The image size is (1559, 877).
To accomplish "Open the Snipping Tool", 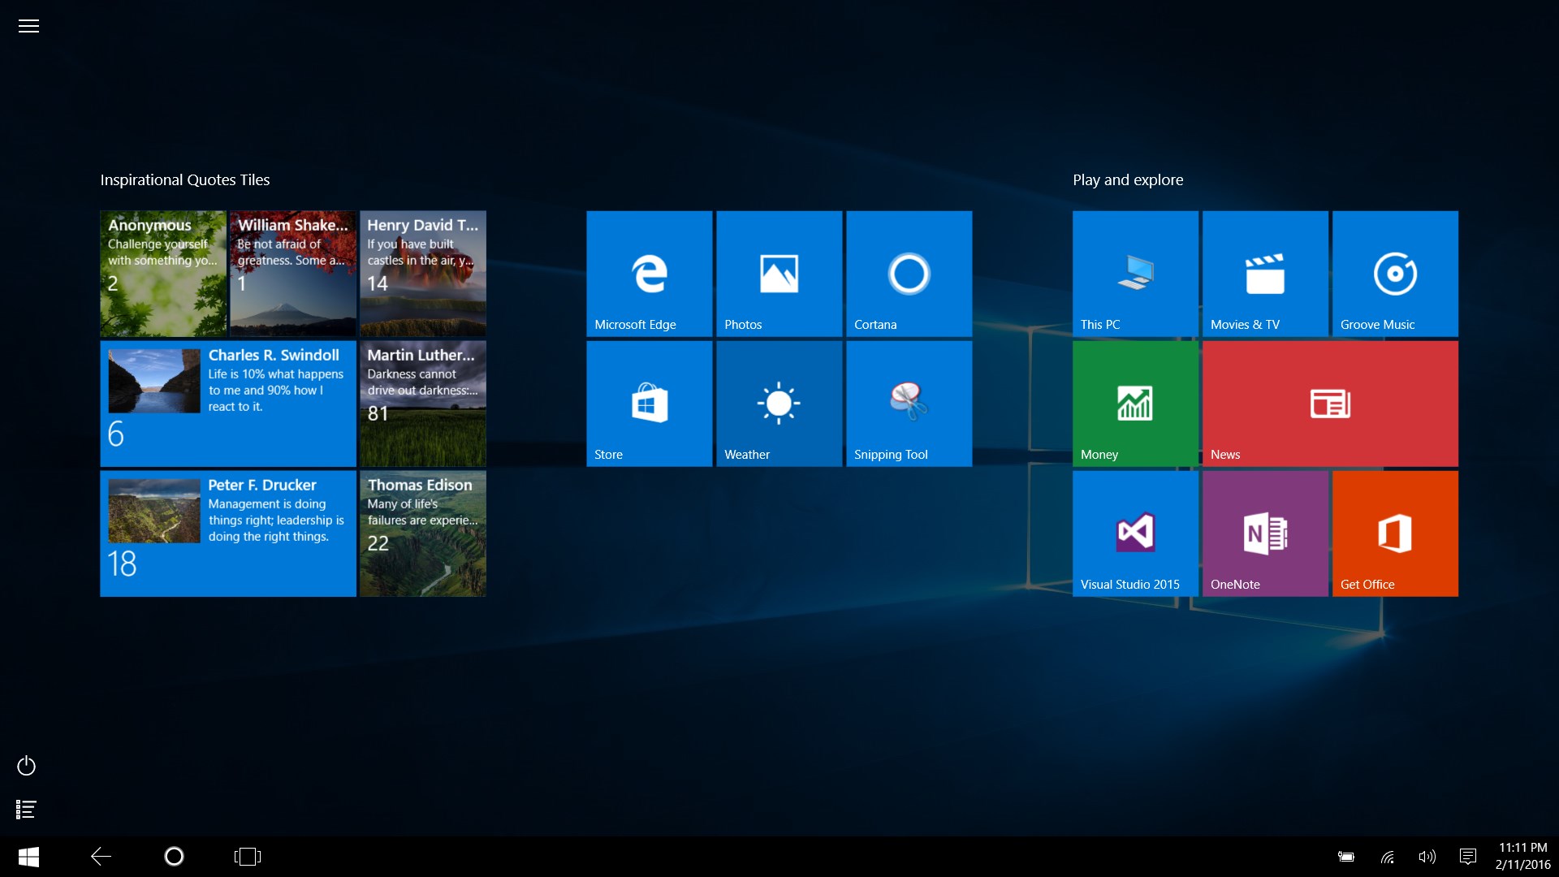I will pos(909,404).
